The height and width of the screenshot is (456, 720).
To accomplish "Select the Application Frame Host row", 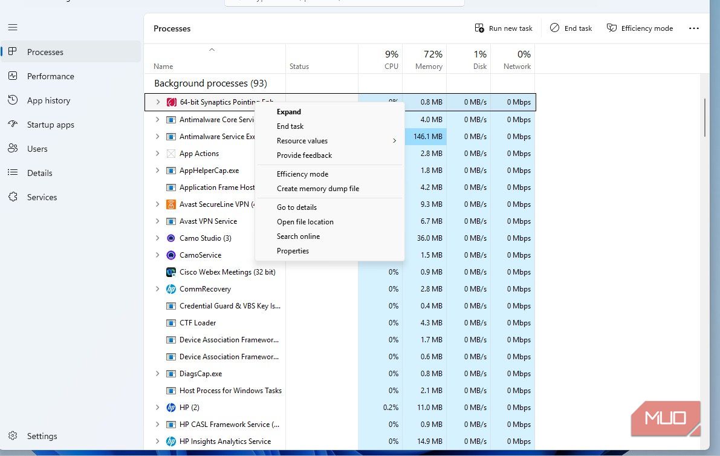I will point(340,187).
